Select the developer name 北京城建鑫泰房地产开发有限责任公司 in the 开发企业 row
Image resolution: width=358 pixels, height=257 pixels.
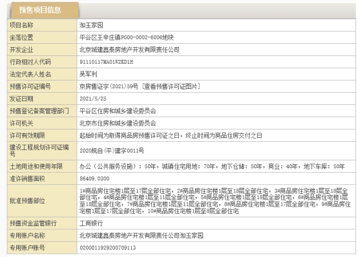coord(129,50)
